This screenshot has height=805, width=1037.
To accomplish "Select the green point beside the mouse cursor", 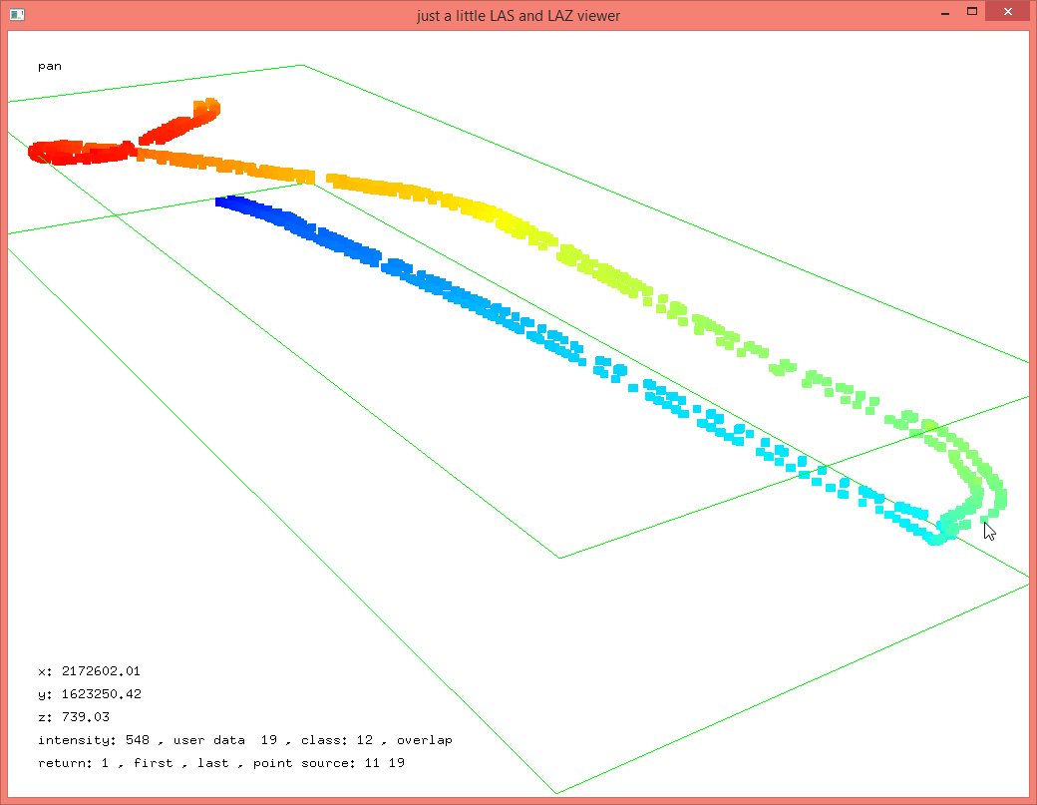I will (984, 517).
